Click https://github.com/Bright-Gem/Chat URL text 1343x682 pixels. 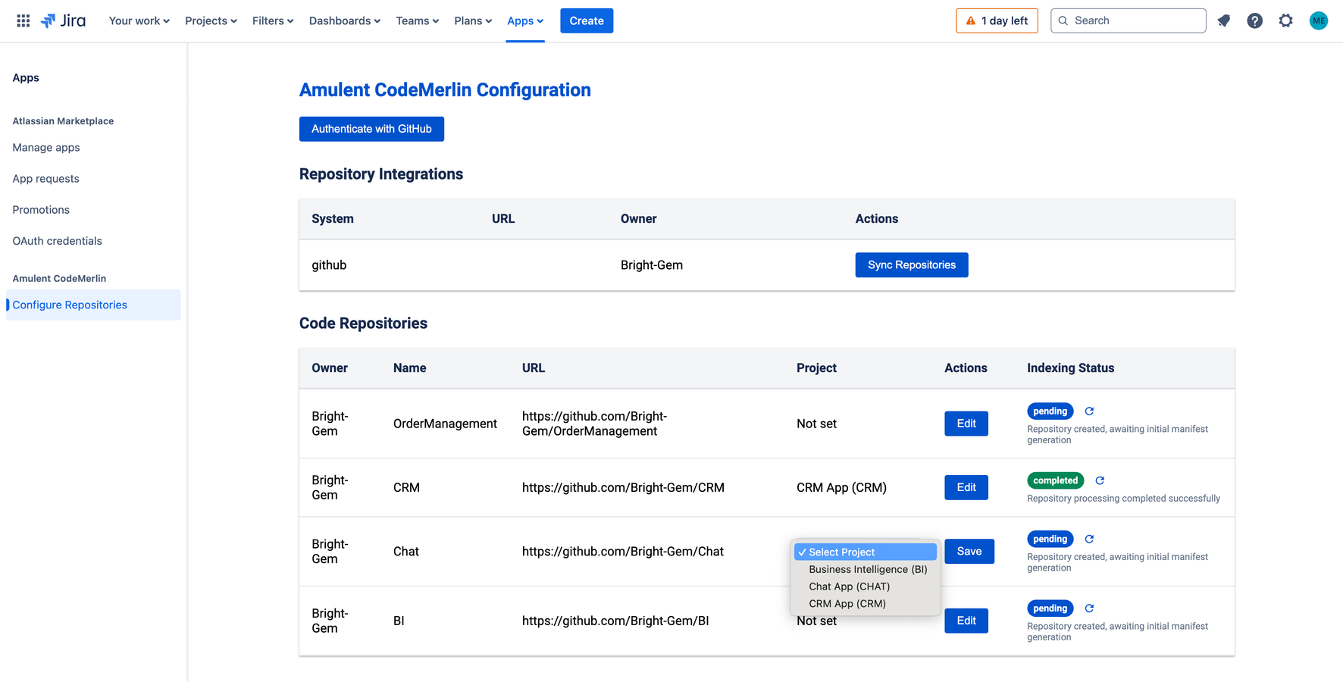pyautogui.click(x=623, y=552)
